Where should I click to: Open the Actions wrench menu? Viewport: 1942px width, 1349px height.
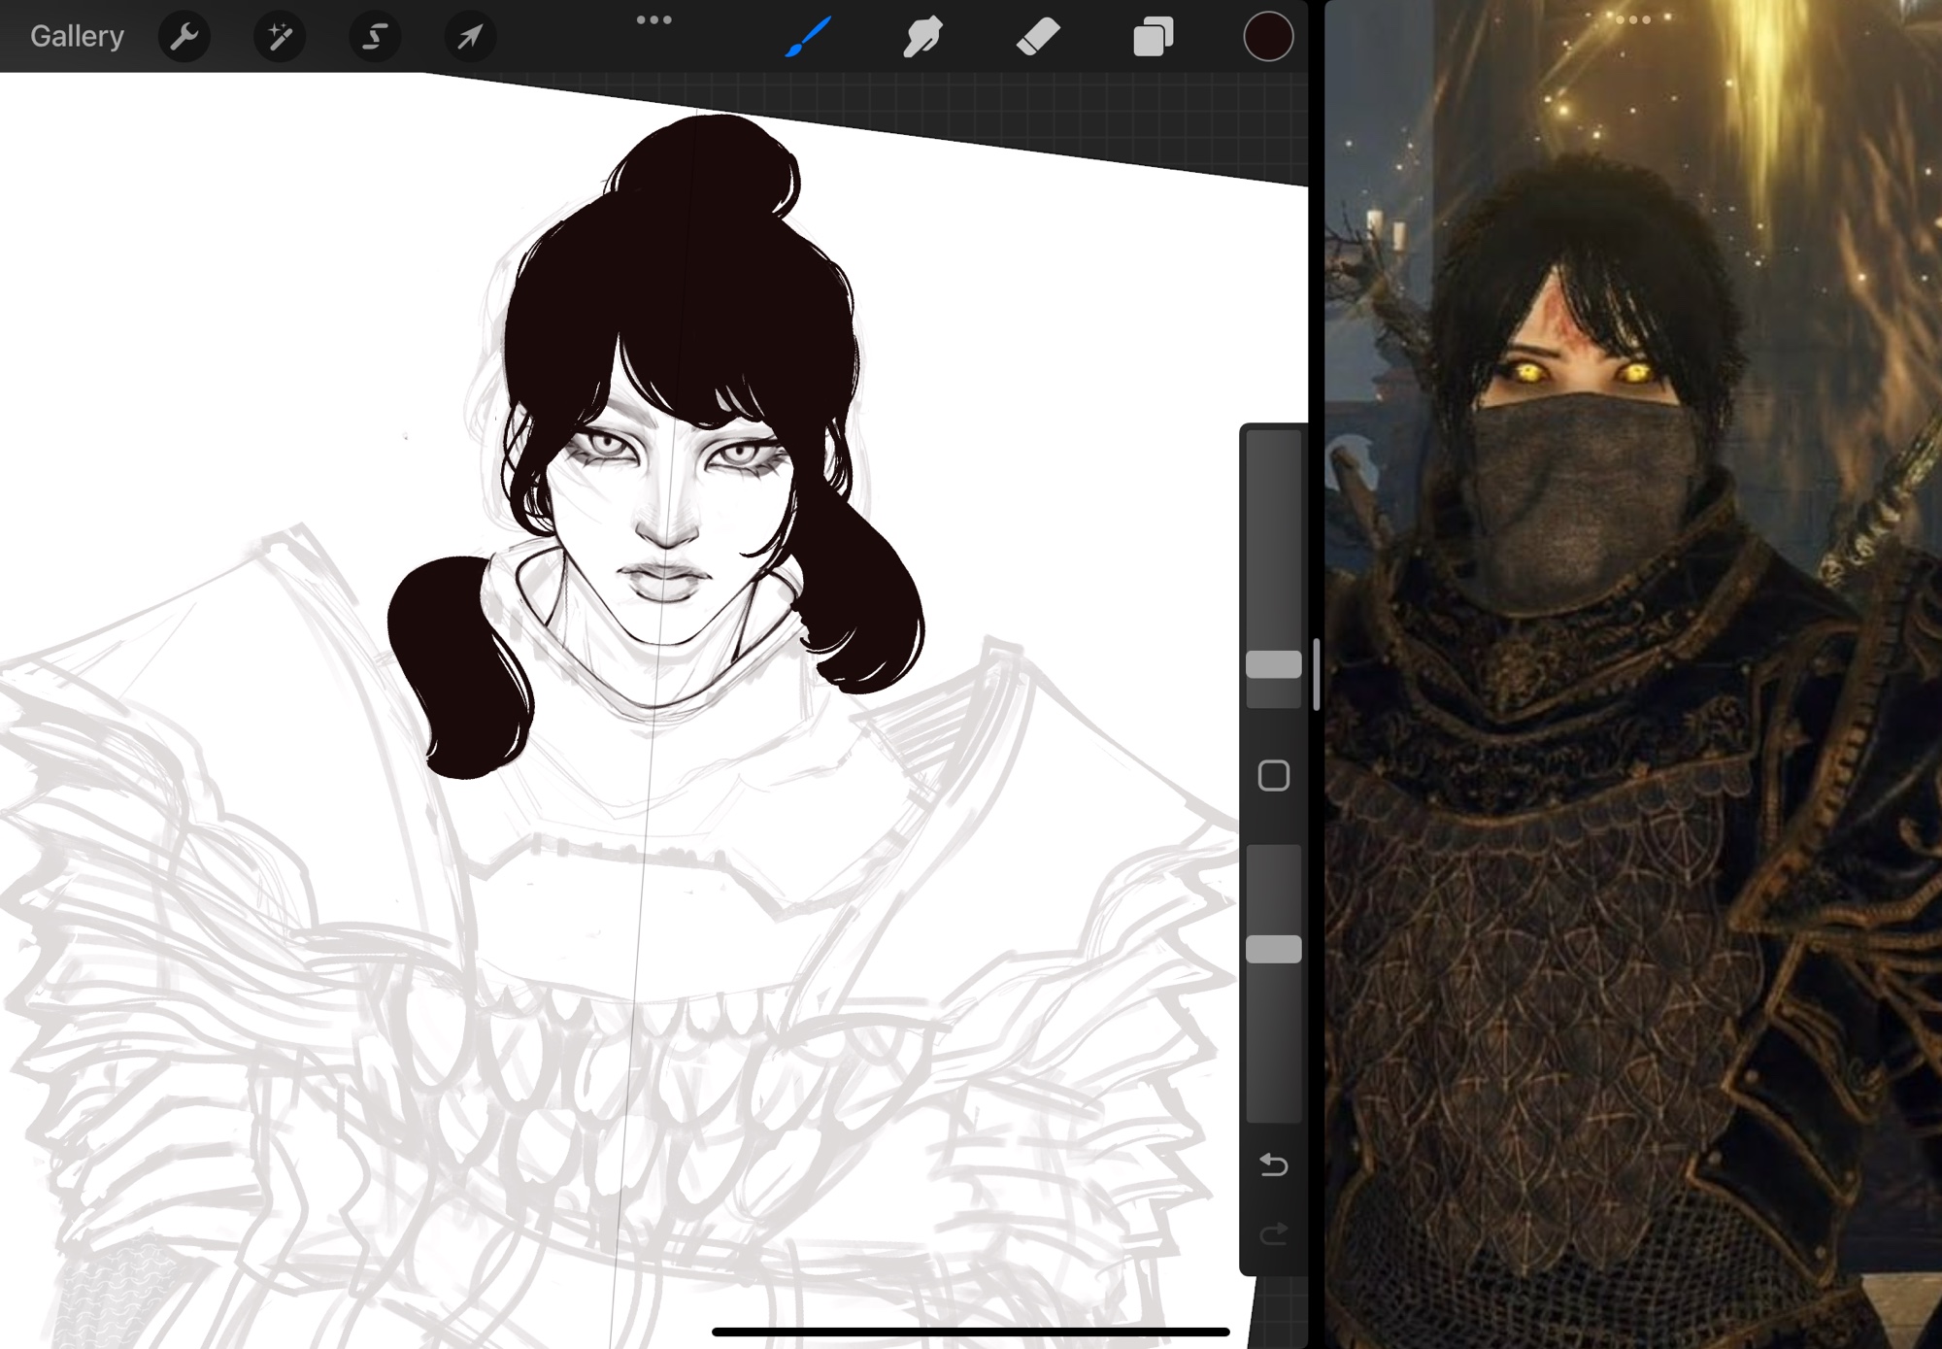tap(184, 37)
